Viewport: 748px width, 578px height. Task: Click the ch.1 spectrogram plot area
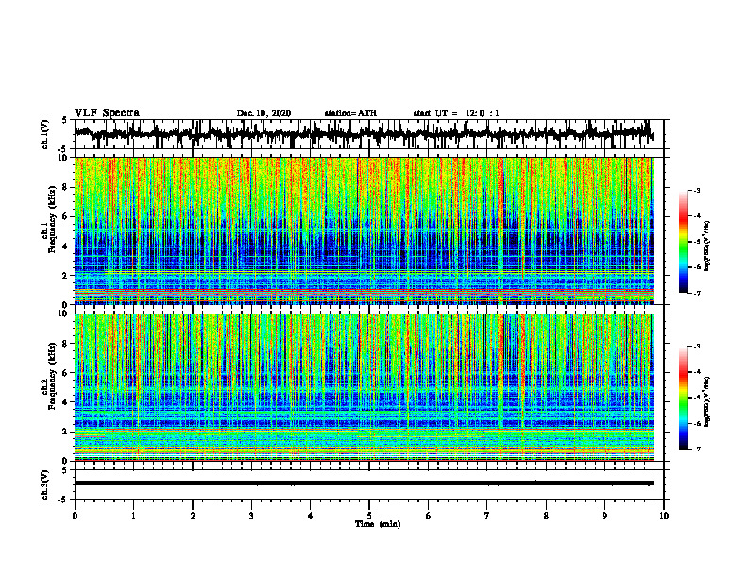[x=365, y=230]
